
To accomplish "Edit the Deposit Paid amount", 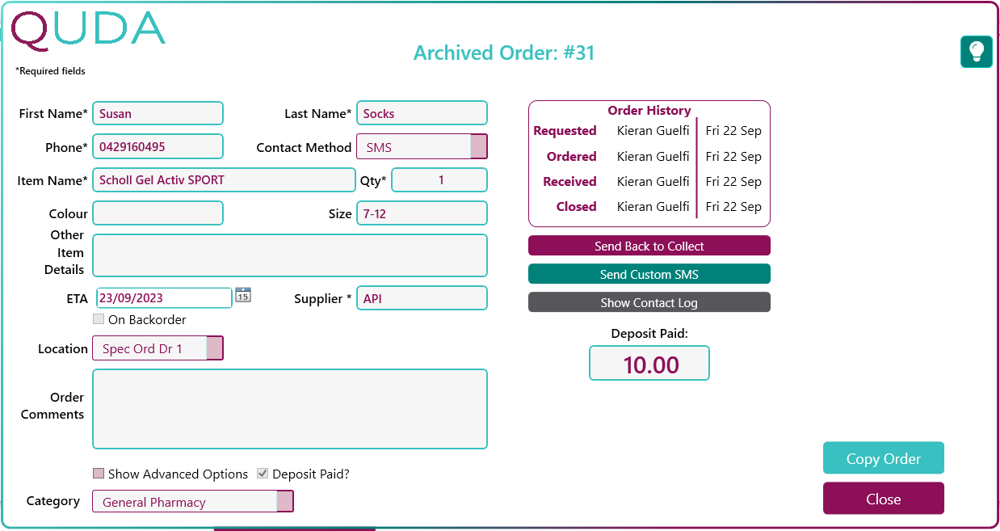I will [x=649, y=363].
